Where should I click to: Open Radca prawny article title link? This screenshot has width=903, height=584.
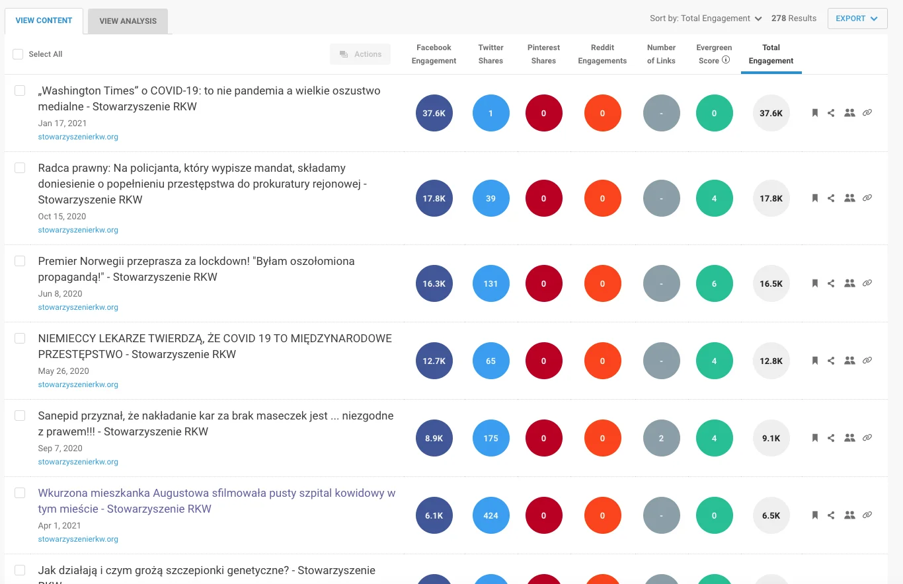coord(202,184)
